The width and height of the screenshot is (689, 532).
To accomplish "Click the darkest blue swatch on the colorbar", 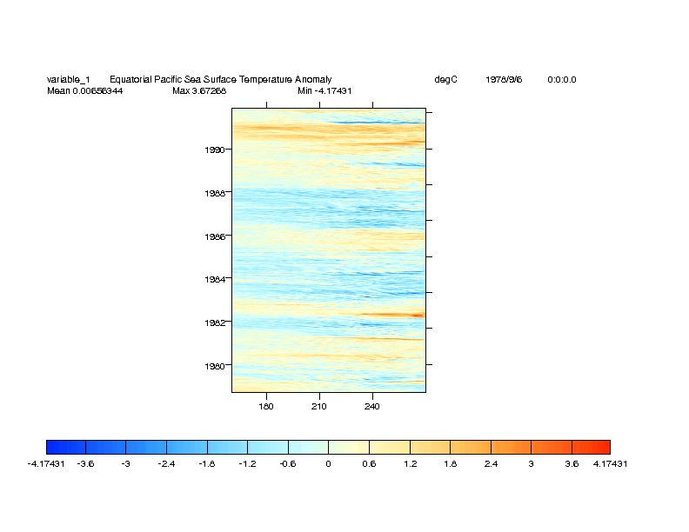I will [x=65, y=447].
